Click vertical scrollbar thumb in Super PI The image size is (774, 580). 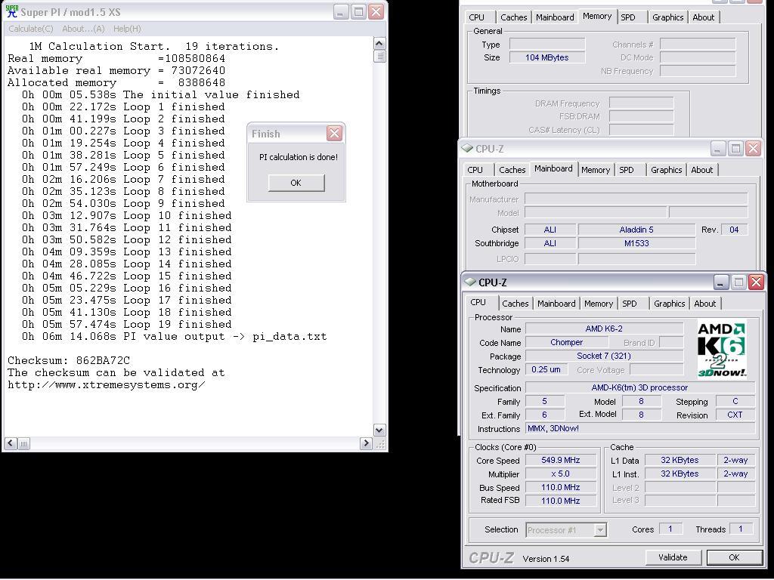[x=379, y=56]
